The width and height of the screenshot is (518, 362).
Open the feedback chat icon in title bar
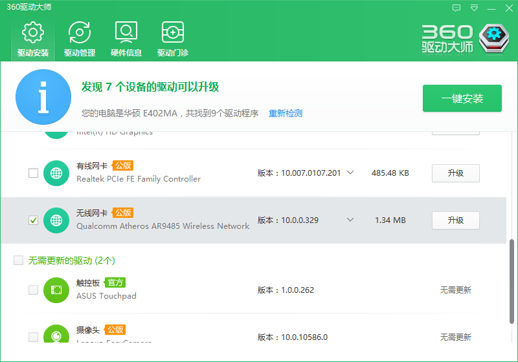click(456, 8)
